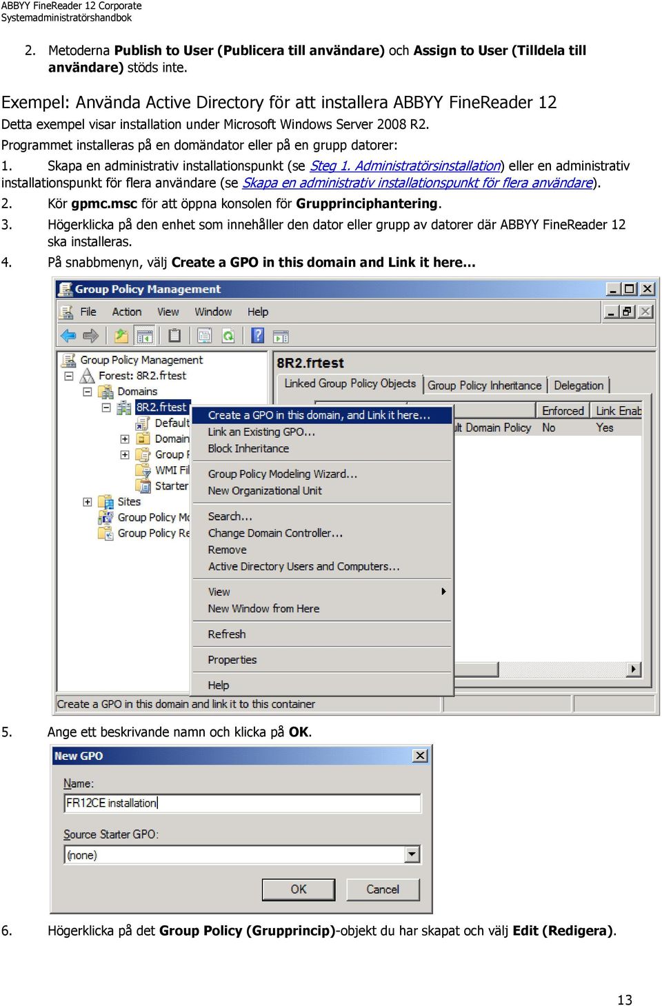This screenshot has height=1006, width=662.
Task: Click the clipboard Paste toolbar icon
Action: point(174,336)
